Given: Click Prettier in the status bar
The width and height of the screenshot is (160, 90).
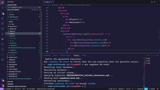Looking at the screenshot, I should [x=152, y=89].
